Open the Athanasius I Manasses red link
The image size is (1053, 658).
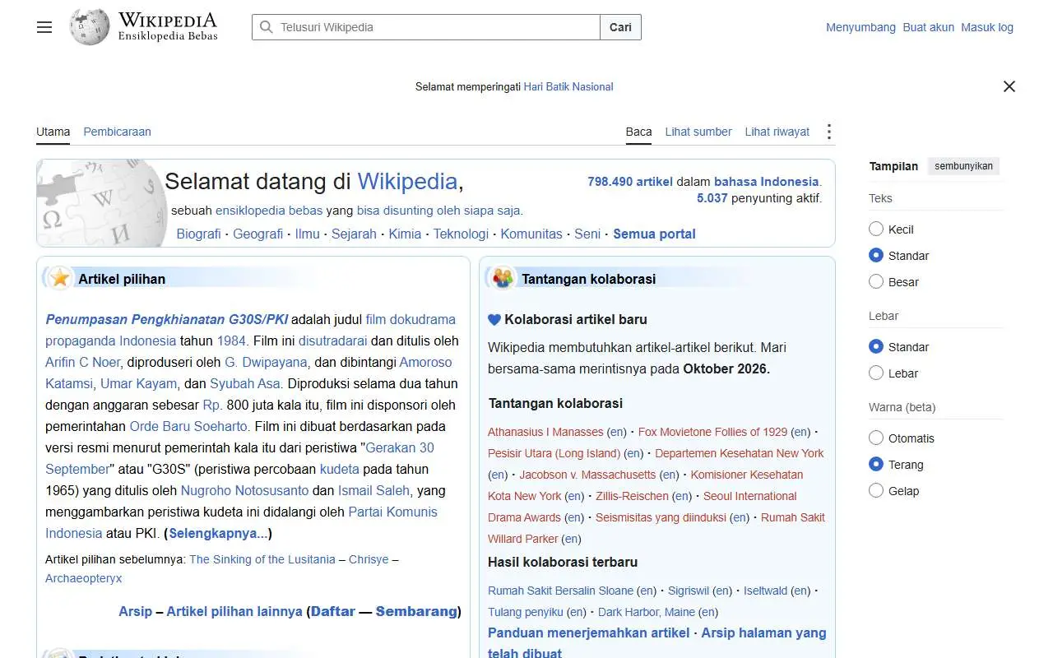545,432
